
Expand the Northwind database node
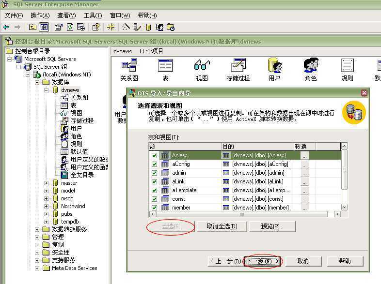tap(47, 207)
